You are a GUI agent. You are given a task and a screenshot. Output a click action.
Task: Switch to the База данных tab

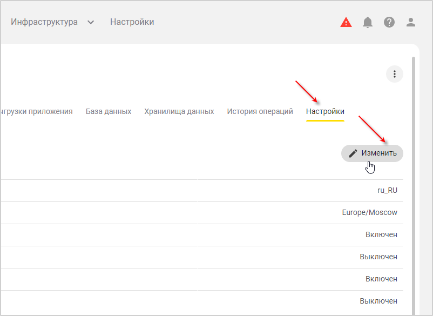coord(109,111)
